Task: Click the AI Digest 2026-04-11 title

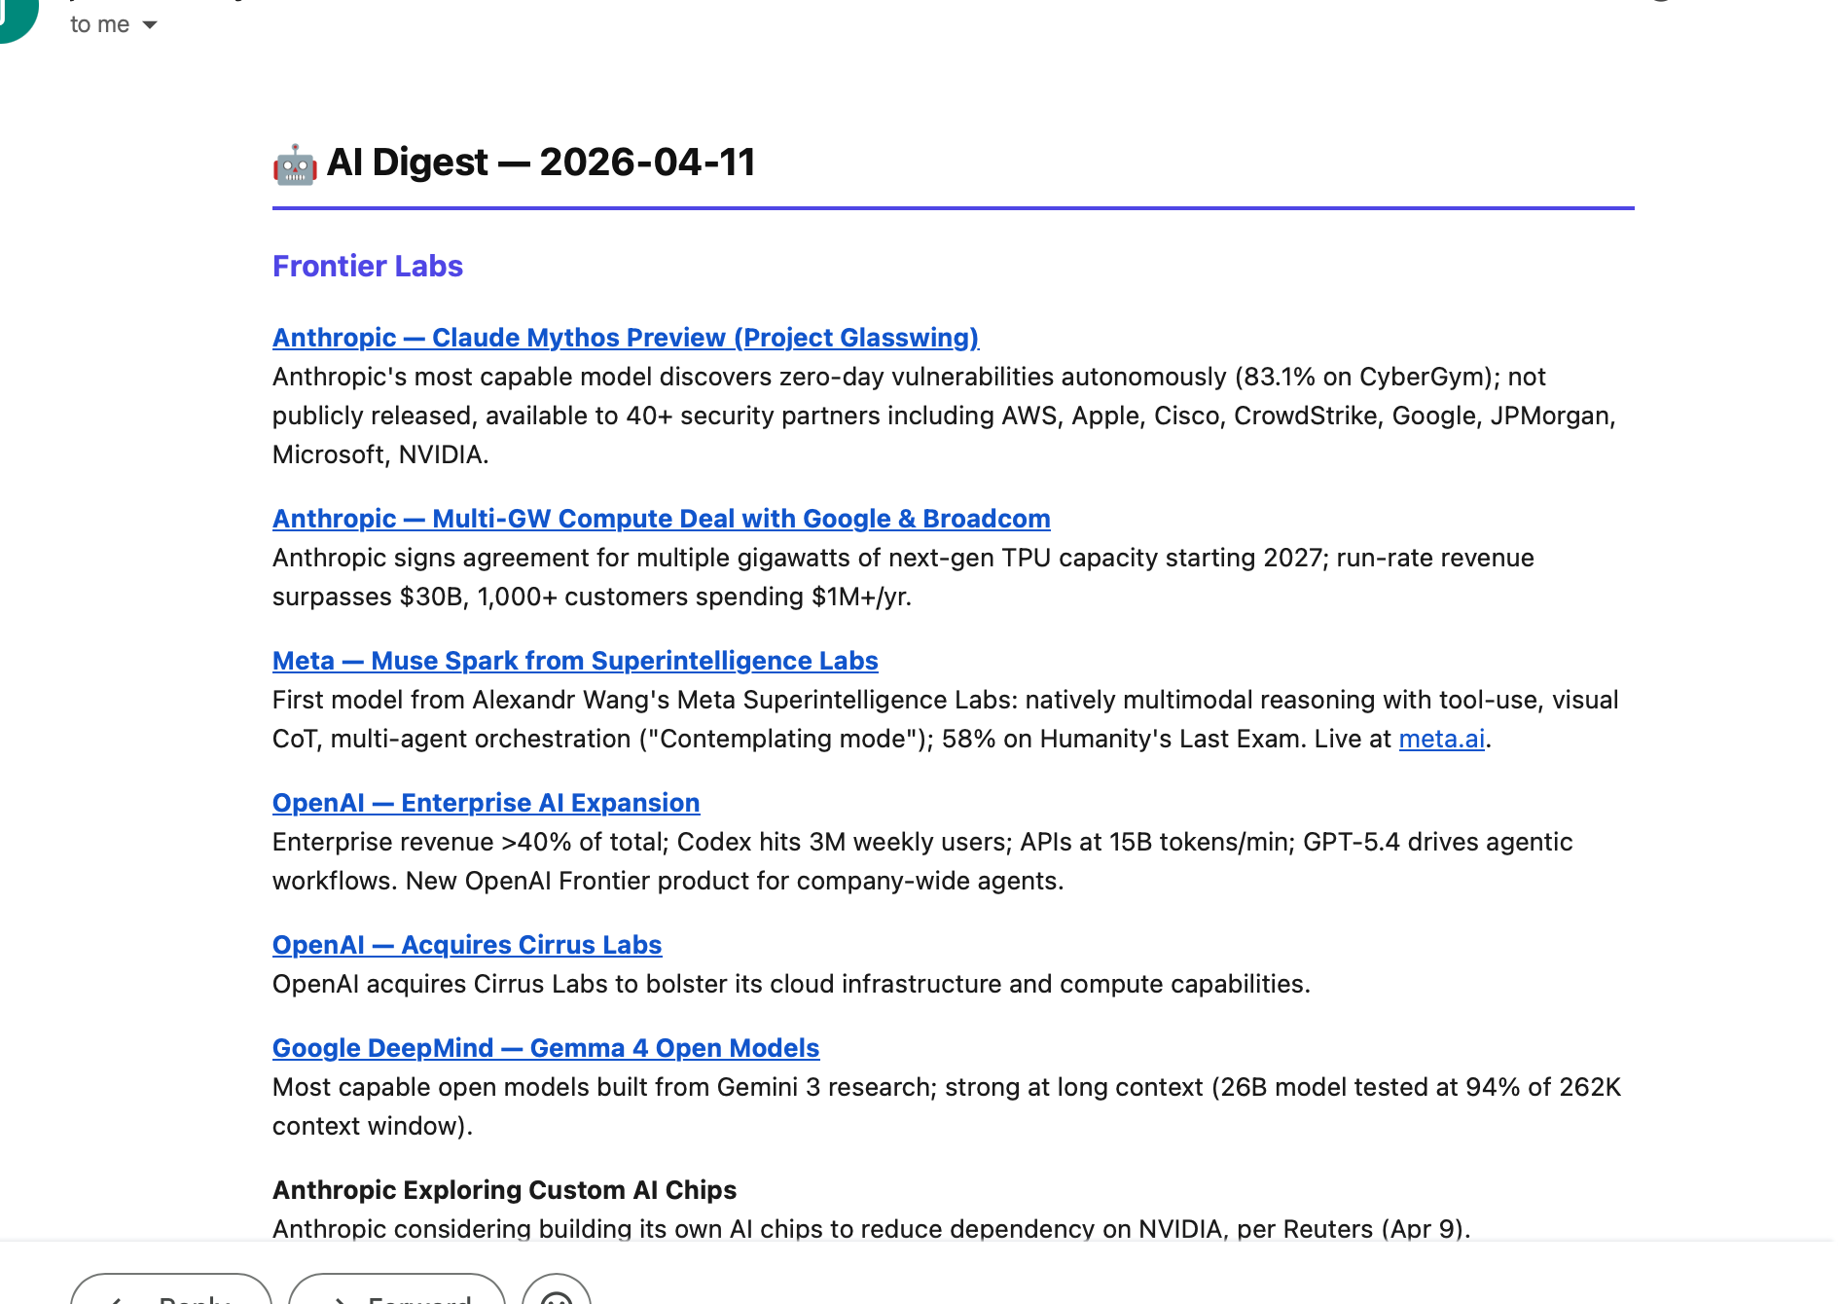Action: [x=540, y=163]
